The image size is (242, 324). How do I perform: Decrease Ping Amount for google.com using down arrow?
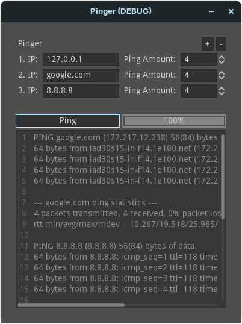tap(222, 78)
